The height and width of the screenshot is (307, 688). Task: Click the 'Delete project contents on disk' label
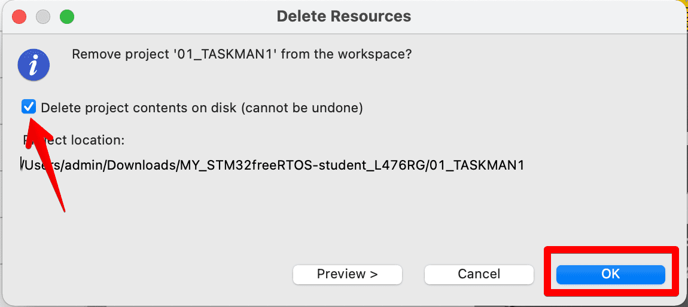[139, 108]
